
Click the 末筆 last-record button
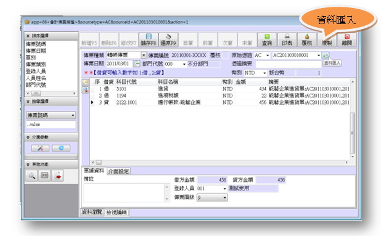(247, 40)
